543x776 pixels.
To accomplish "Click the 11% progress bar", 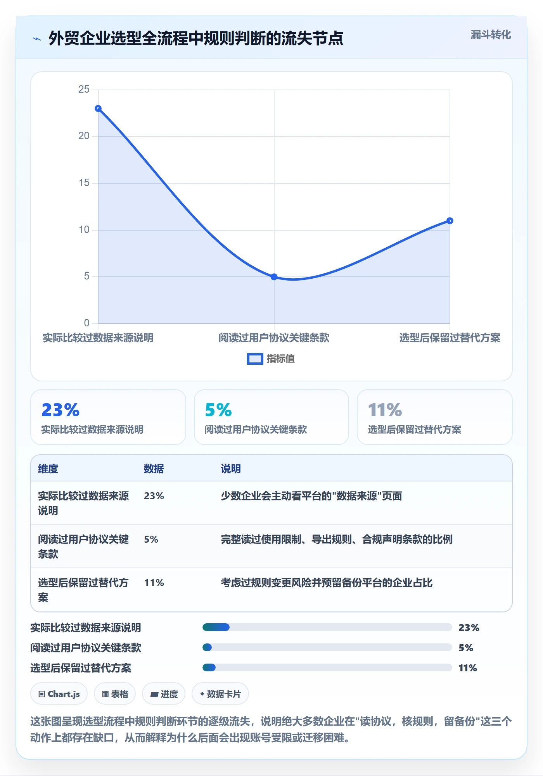I will 327,667.
